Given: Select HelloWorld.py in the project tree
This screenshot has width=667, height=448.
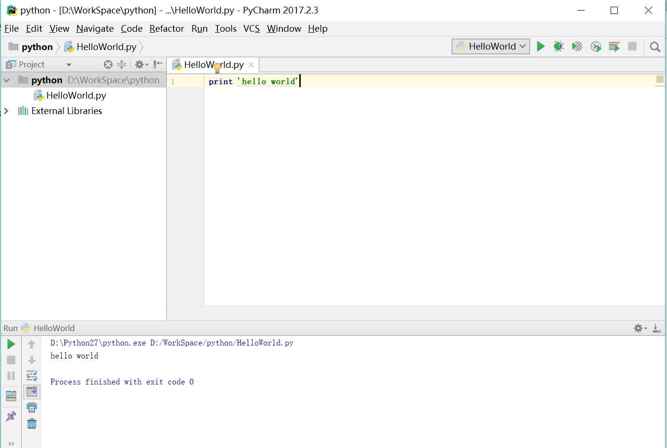Looking at the screenshot, I should 76,96.
